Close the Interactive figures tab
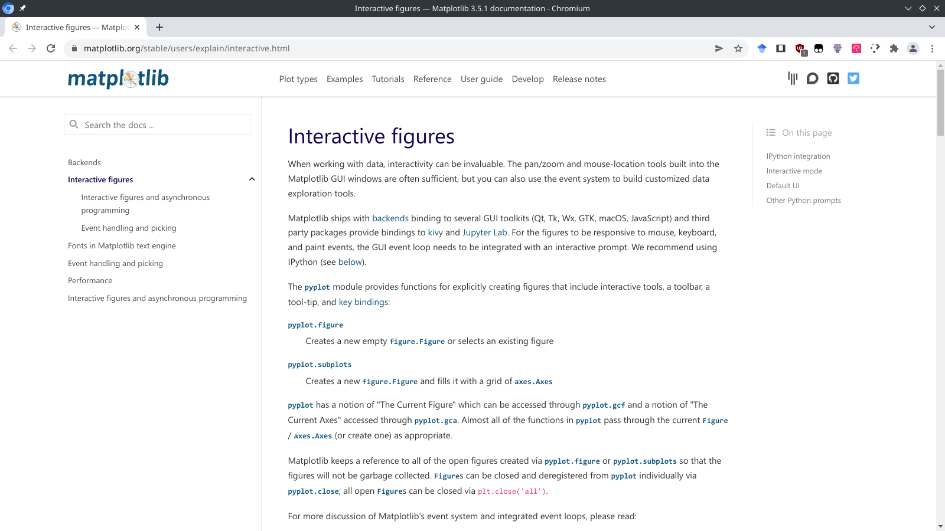The image size is (945, 531). (137, 27)
